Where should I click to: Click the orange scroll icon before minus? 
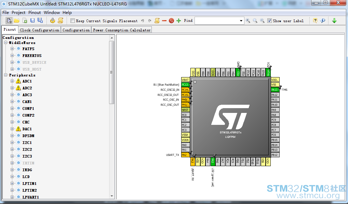157,20
